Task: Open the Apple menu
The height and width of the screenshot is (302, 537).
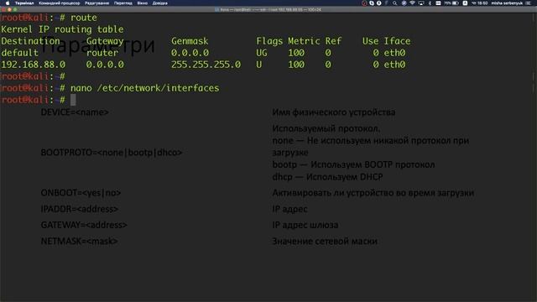Action: point(8,3)
